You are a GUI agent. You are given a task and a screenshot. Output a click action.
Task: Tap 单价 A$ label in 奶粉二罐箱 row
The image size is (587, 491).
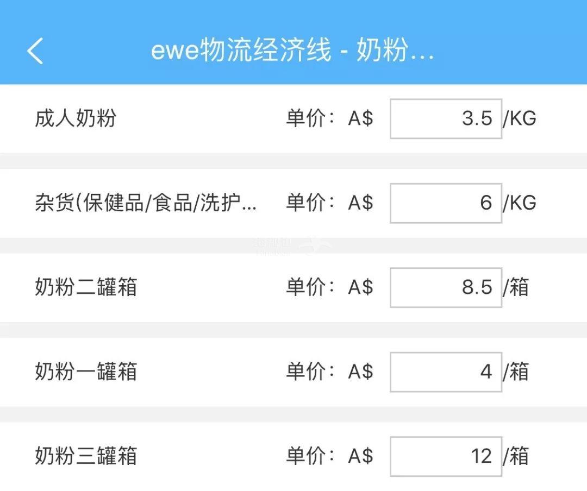pyautogui.click(x=329, y=287)
